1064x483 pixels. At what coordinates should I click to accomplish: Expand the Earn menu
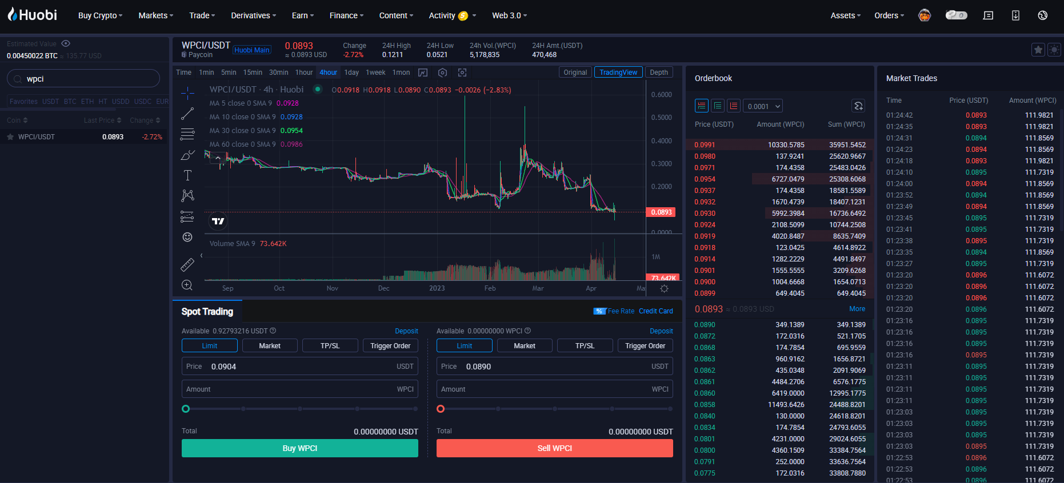[302, 15]
